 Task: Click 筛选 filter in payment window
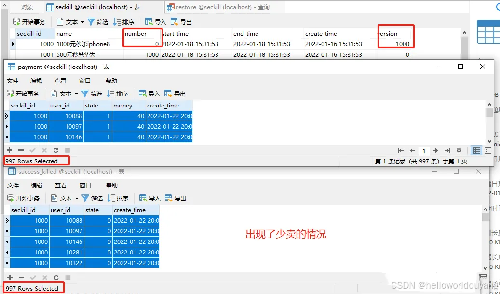(x=92, y=94)
